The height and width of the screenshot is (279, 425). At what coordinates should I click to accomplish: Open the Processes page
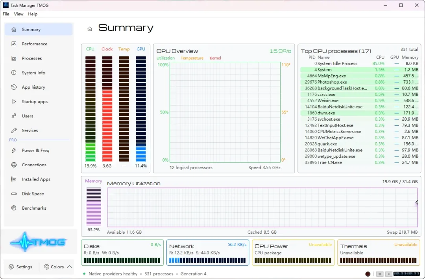click(x=39, y=58)
